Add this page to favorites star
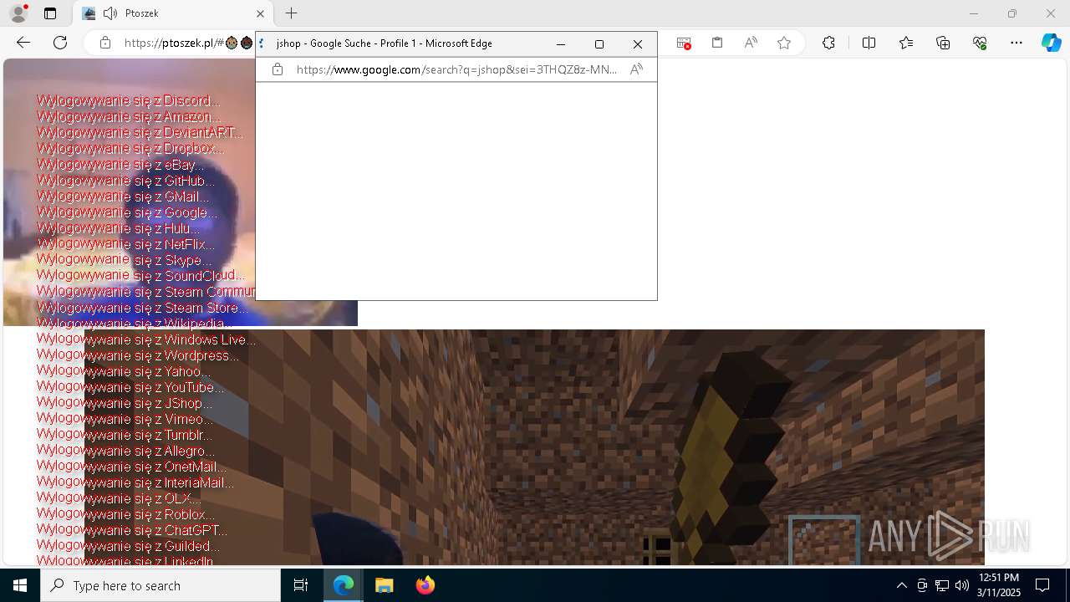The width and height of the screenshot is (1070, 602). 784,43
